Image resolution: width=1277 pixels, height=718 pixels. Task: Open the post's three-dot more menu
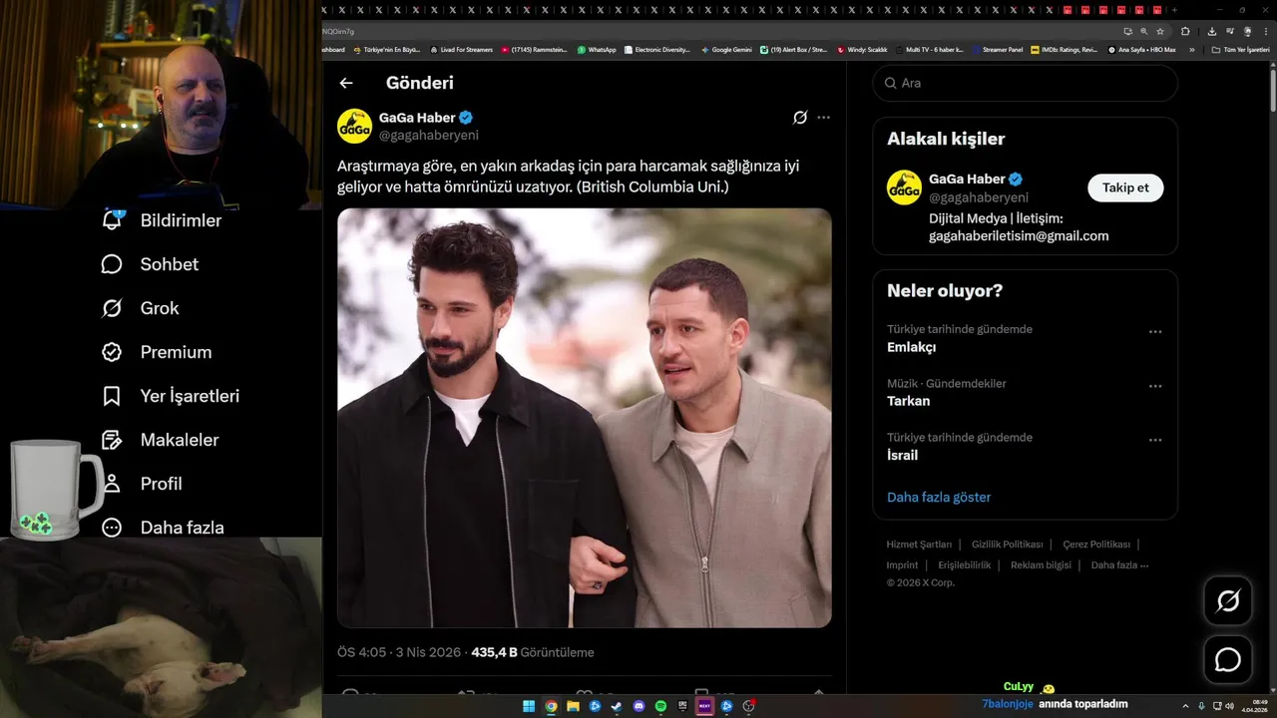point(823,118)
